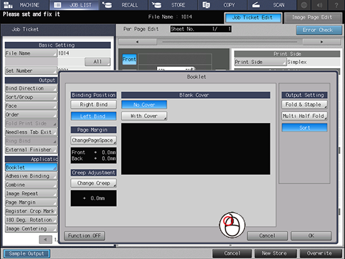Open the SCAN mode icon
This screenshot has height=259, width=345.
[256, 5]
